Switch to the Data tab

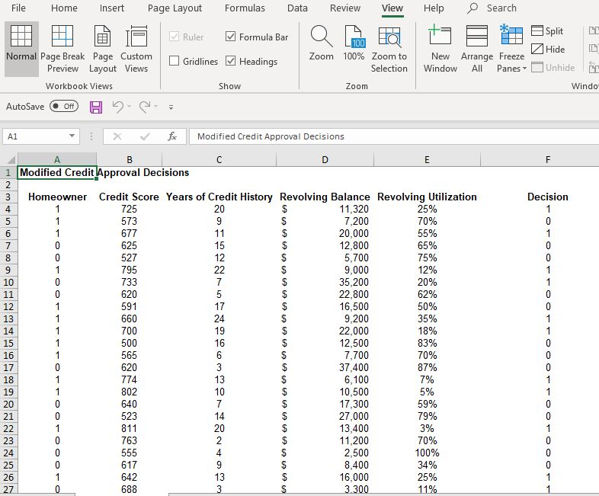tap(297, 8)
